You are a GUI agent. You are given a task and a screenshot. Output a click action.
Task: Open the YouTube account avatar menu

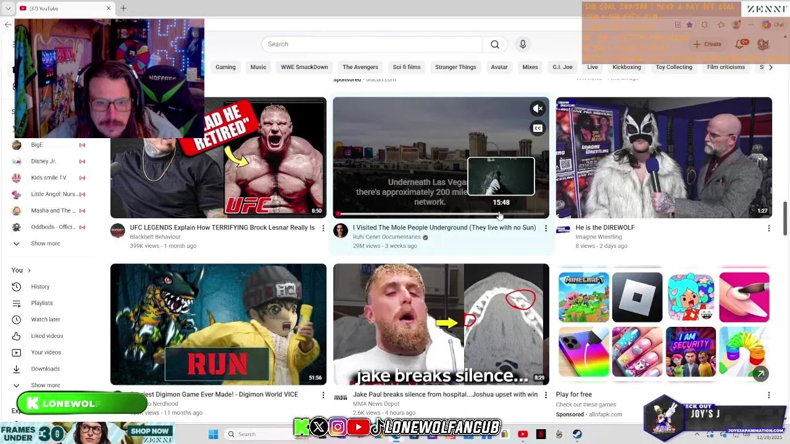(x=763, y=44)
